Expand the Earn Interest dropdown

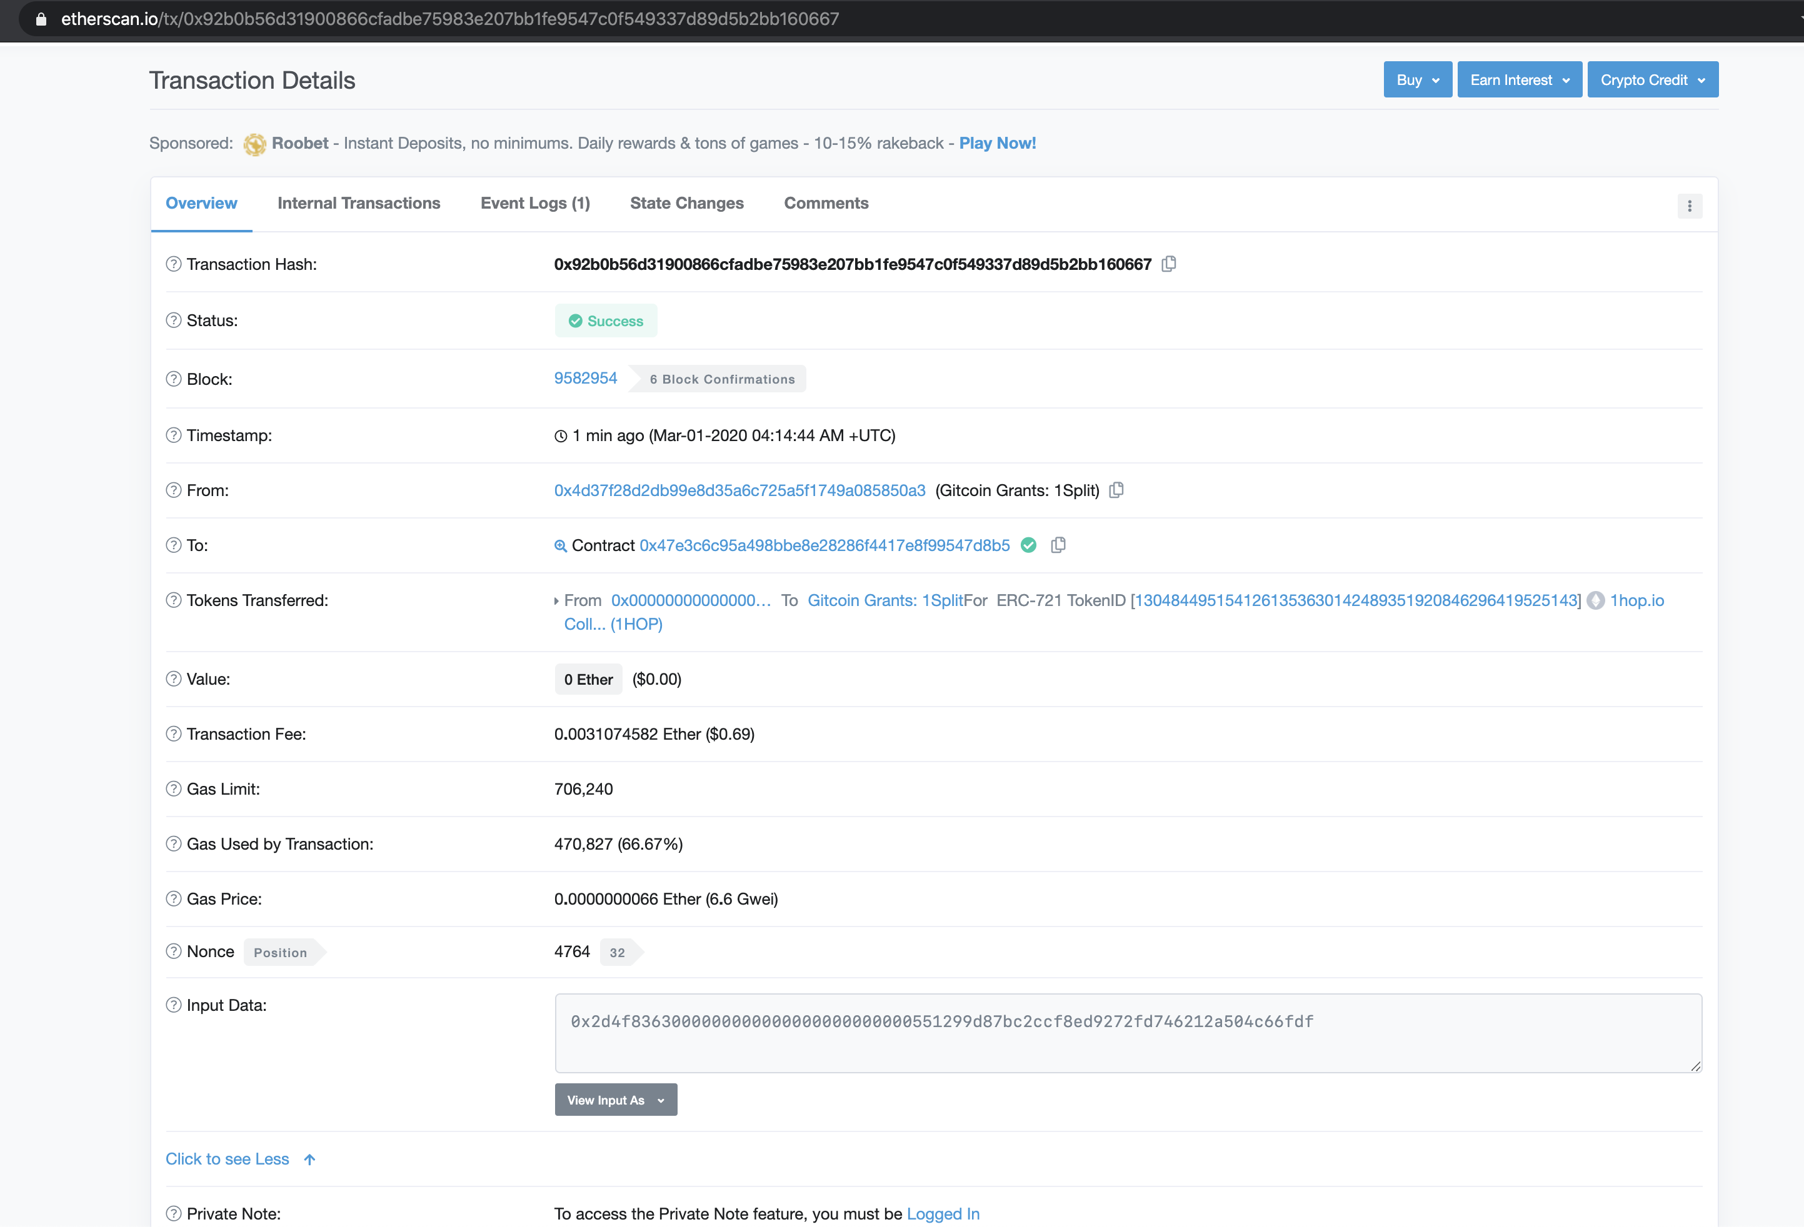click(1518, 80)
